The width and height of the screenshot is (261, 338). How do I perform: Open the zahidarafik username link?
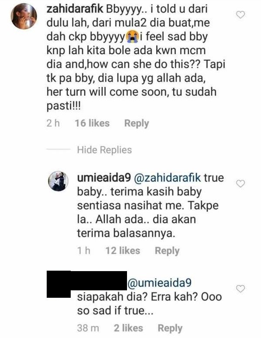click(x=75, y=9)
